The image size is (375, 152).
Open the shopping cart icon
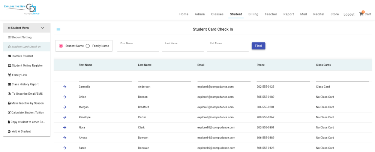click(362, 14)
